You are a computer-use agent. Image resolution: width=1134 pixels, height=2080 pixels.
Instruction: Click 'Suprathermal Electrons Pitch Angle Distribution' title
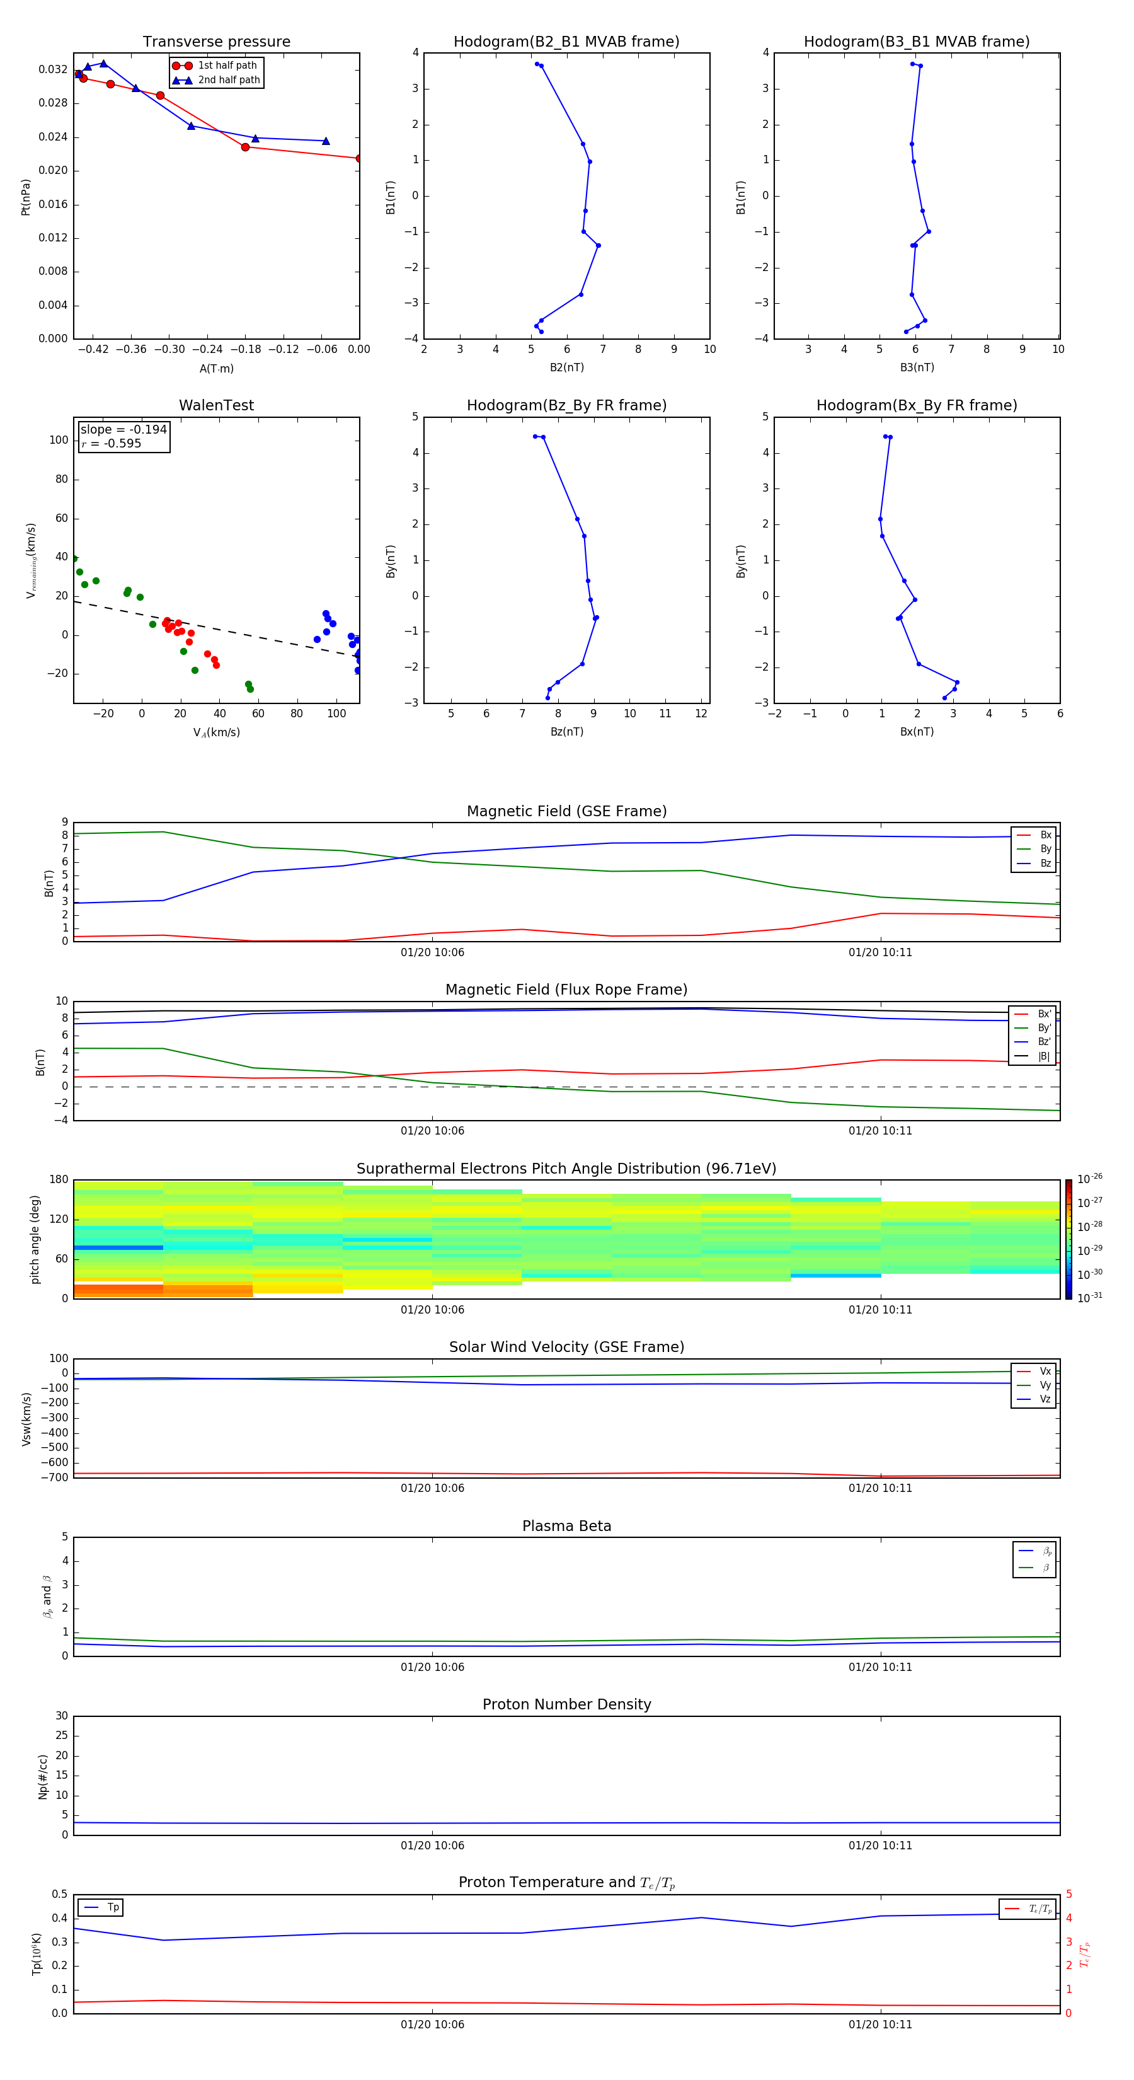coord(566,1169)
